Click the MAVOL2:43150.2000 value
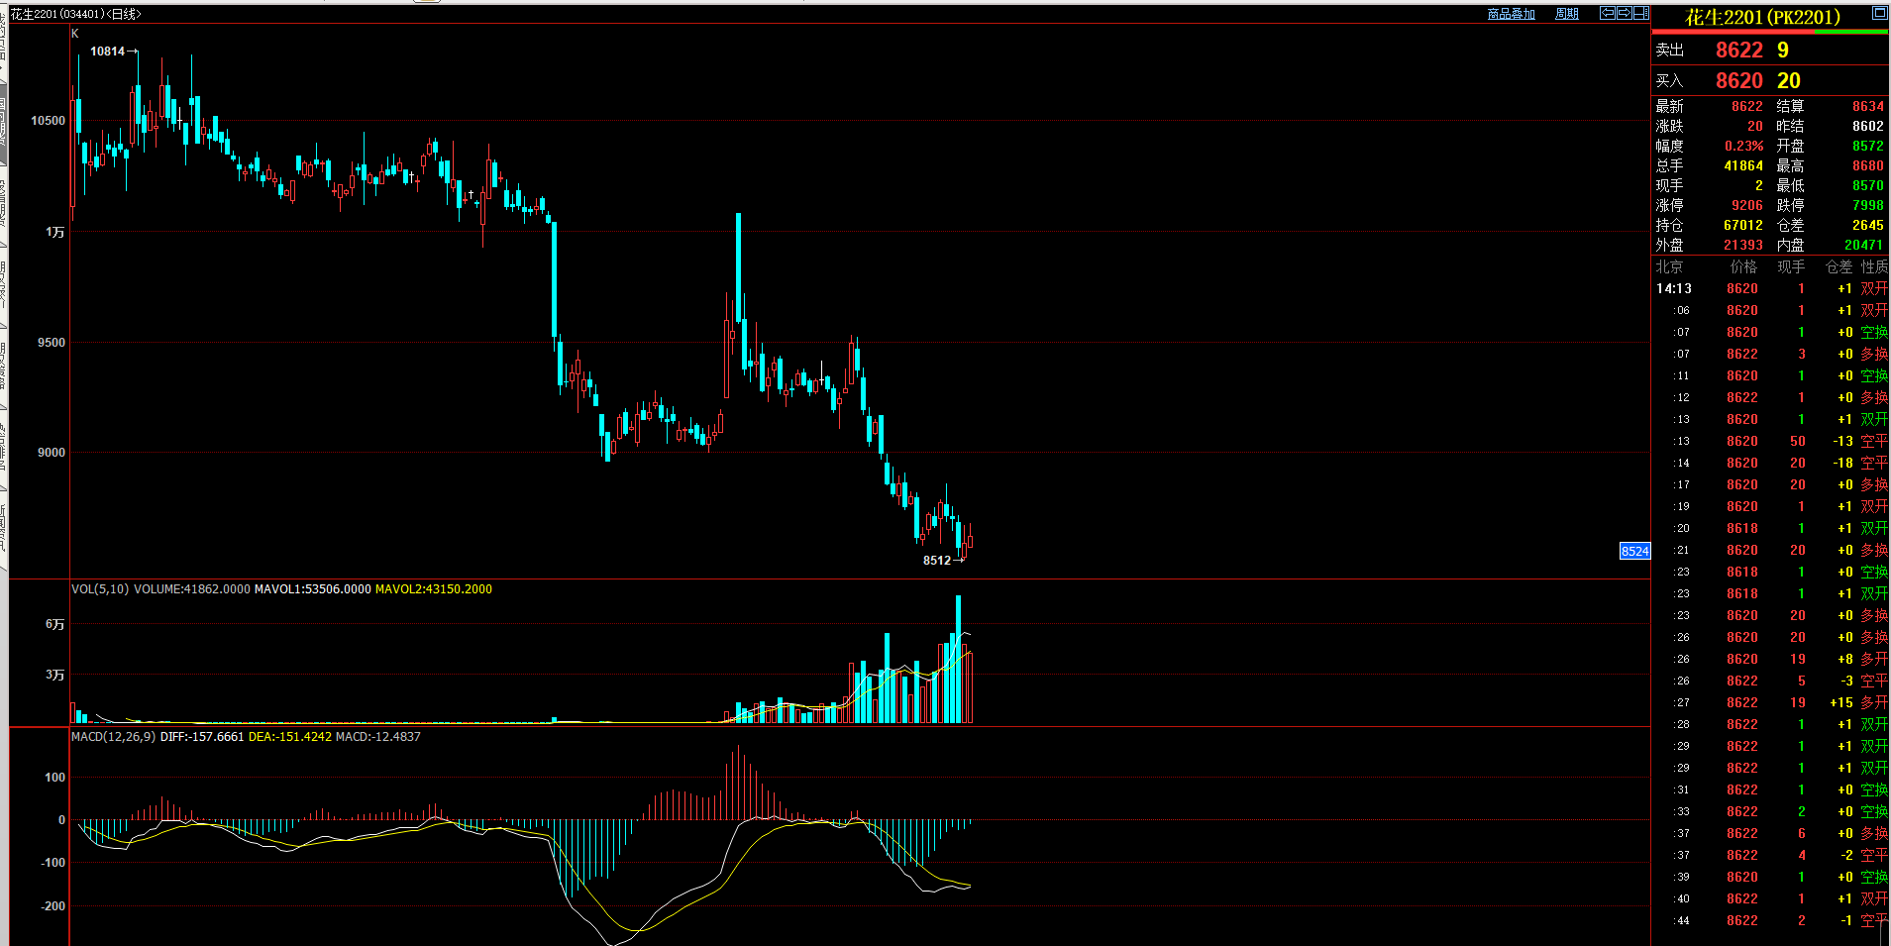The height and width of the screenshot is (946, 1891). point(433,588)
